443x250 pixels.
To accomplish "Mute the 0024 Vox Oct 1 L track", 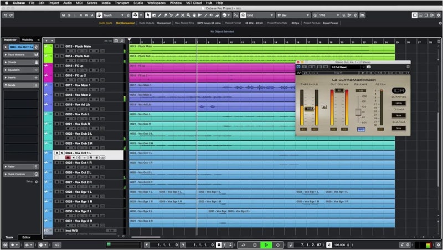I will tap(57, 153).
